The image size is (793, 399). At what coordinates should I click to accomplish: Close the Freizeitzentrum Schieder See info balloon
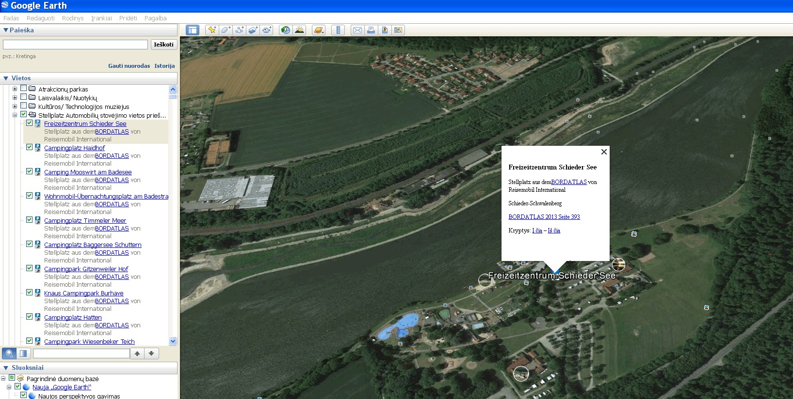pyautogui.click(x=604, y=152)
